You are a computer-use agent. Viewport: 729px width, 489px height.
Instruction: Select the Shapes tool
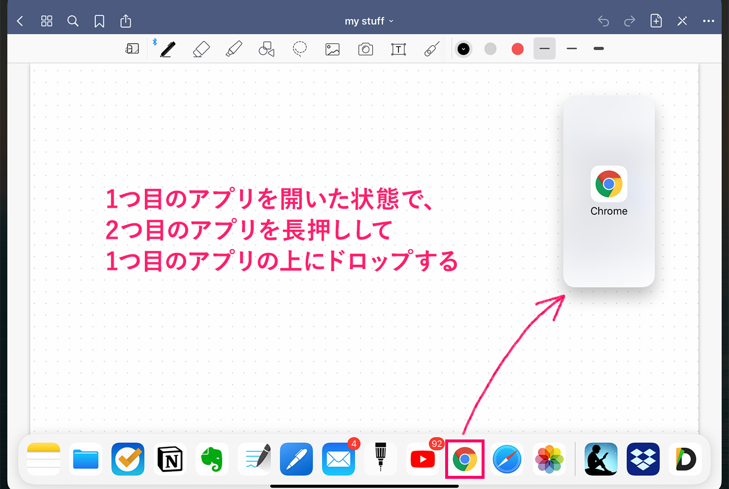(266, 49)
